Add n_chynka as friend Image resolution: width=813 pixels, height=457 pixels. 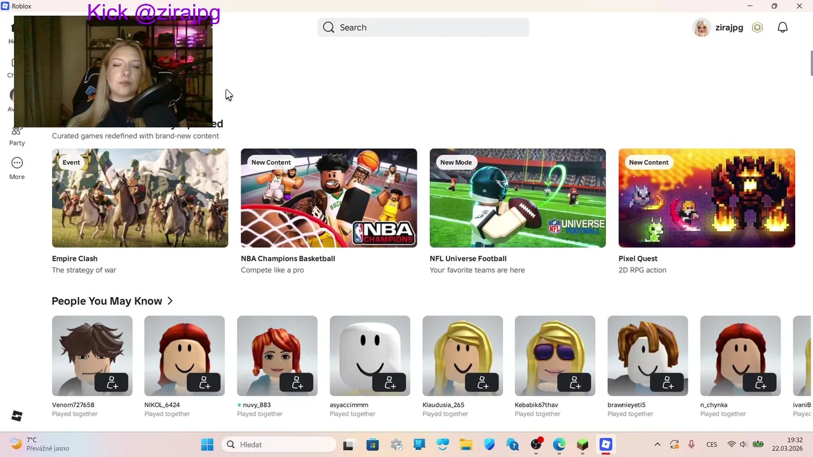click(x=760, y=383)
